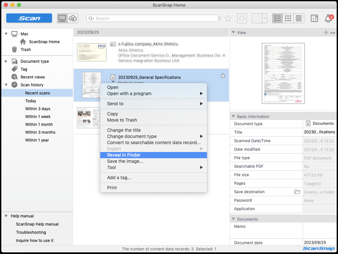Open ScanSnap Help manual link

[37, 224]
